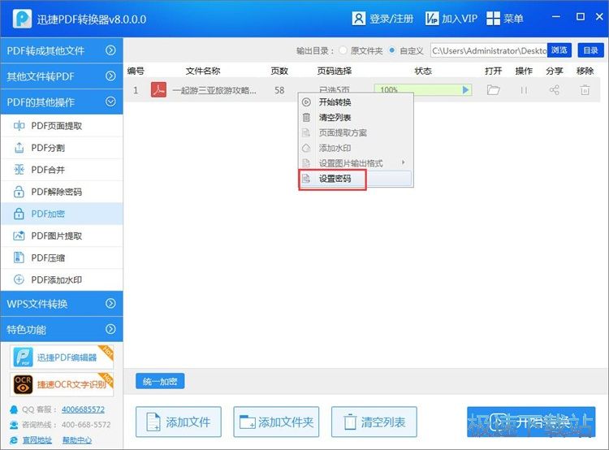Click the trash icon under 移除
The height and width of the screenshot is (450, 609).
585,90
